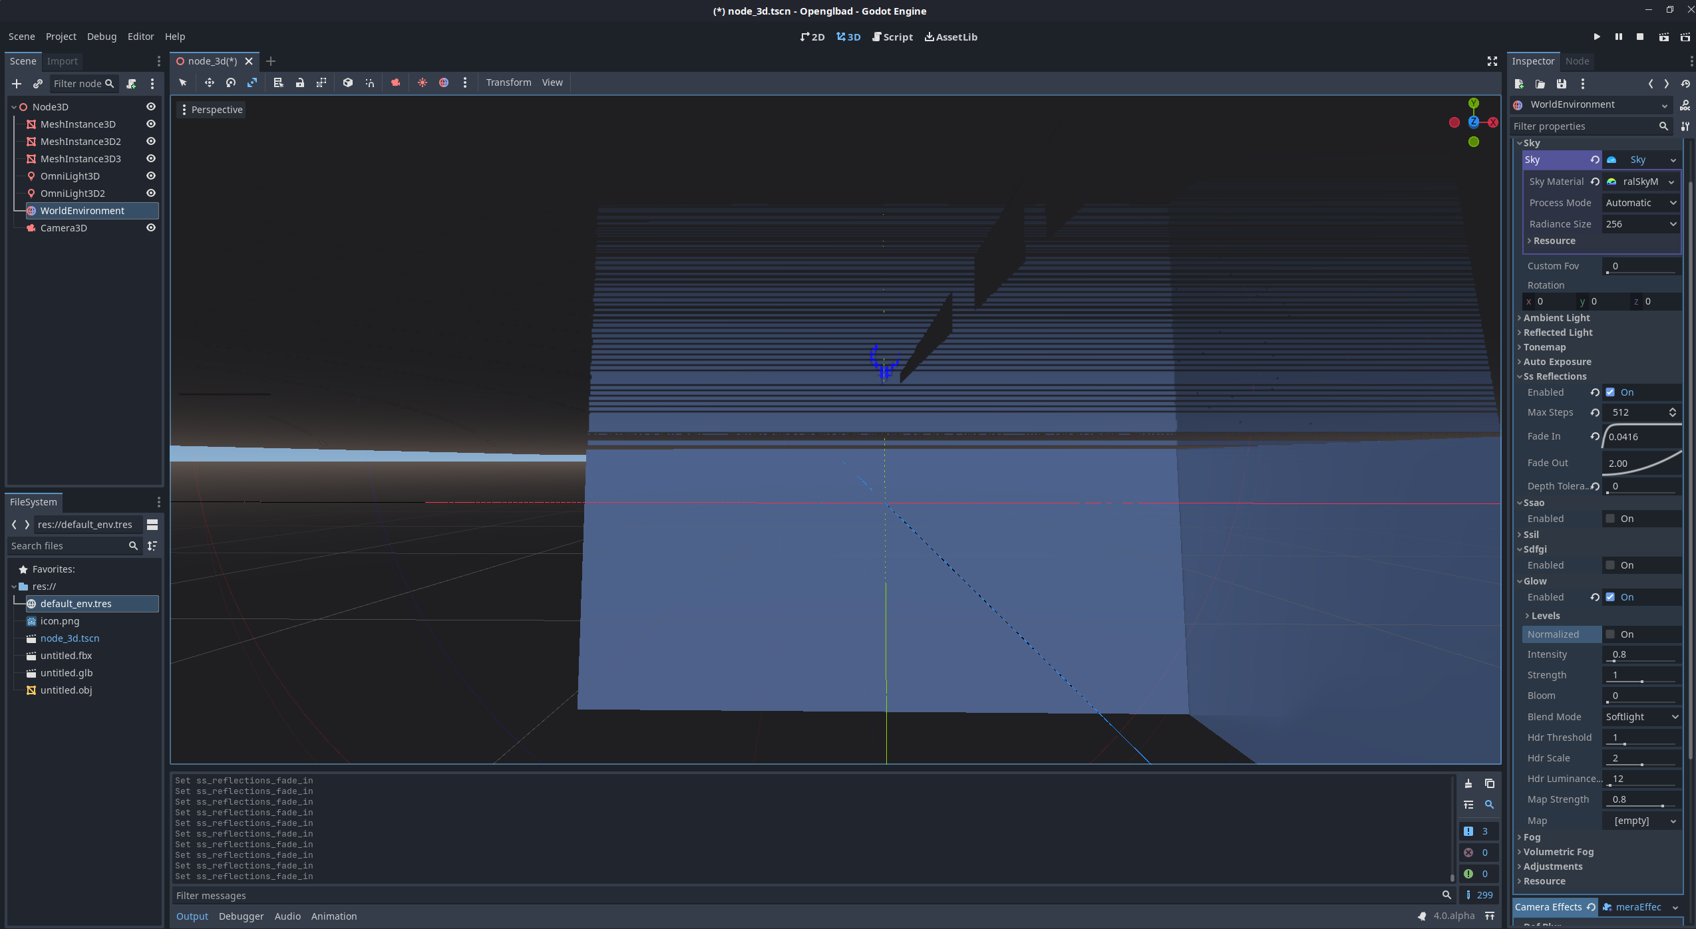Open Blend Mode Softlight dropdown
The width and height of the screenshot is (1696, 929).
click(x=1641, y=717)
